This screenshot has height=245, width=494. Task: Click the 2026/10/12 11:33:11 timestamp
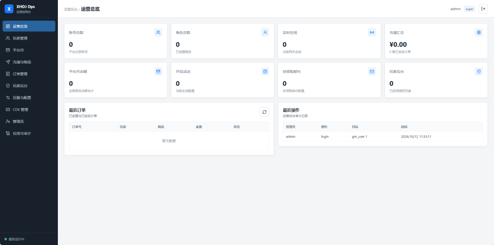point(416,136)
